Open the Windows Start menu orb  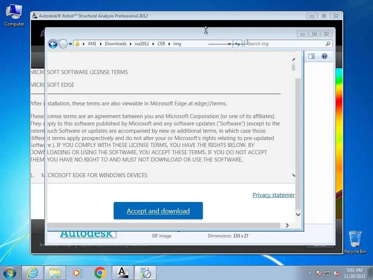(x=10, y=273)
